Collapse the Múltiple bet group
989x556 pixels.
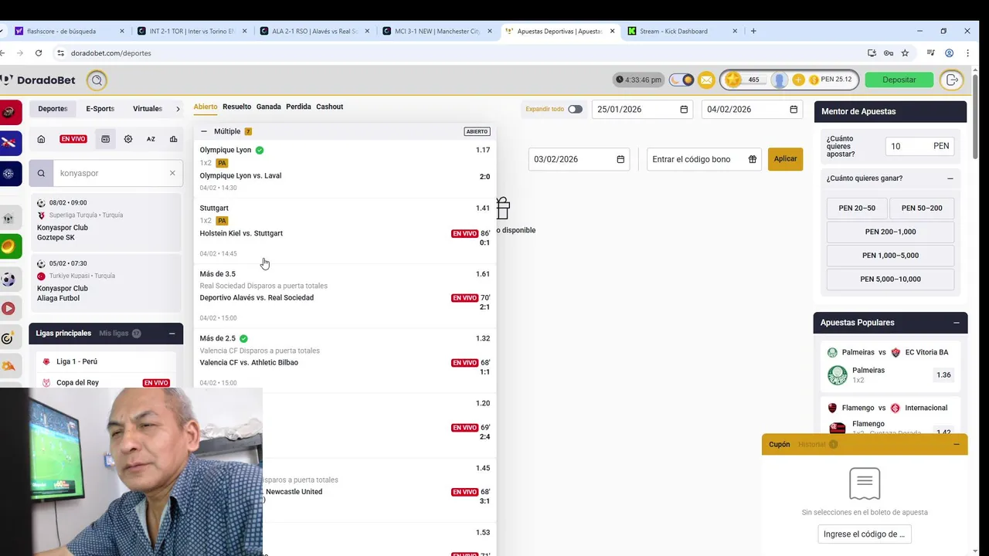click(x=203, y=131)
